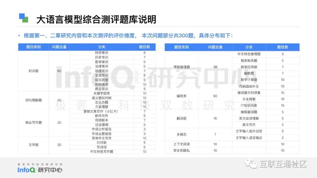
Task: Click the 文本摘要 row
Action: pyautogui.click(x=266, y=99)
